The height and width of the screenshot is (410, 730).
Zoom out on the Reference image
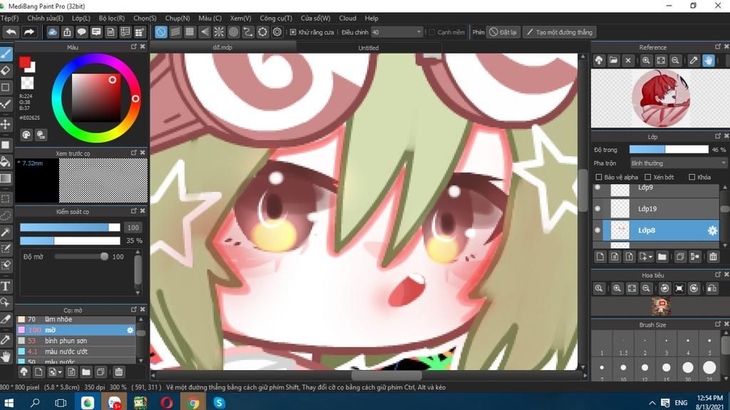[675, 61]
